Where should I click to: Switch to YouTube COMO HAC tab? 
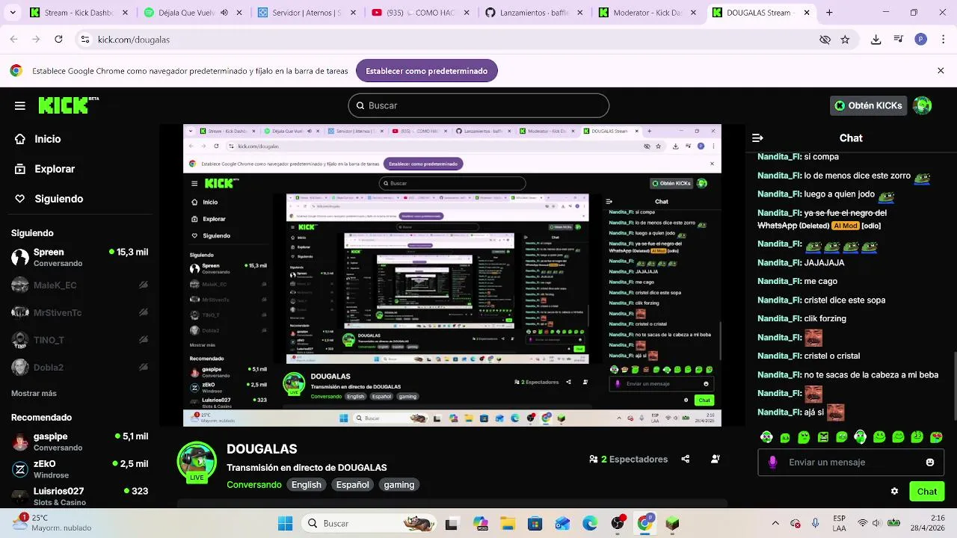(x=420, y=13)
